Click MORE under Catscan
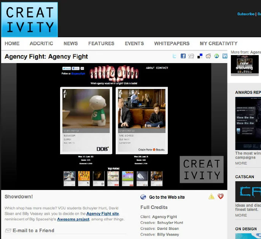The height and width of the screenshot is (239, 261). [x=241, y=215]
